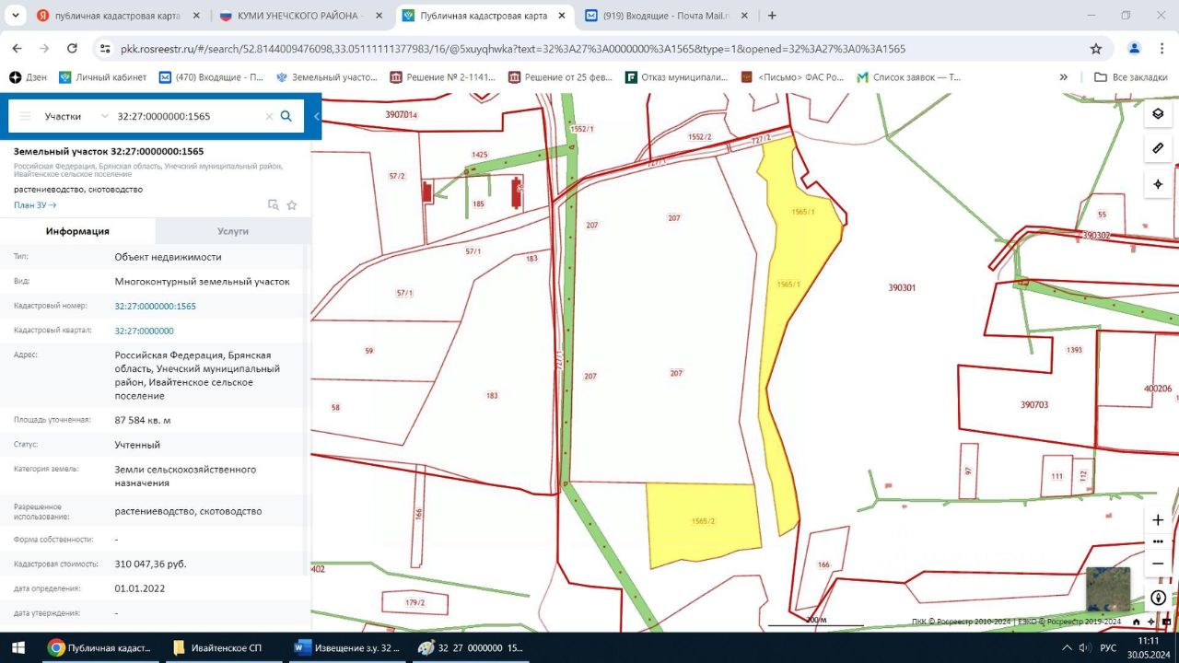Screen dimensions: 1179x663
Task: Open the map layers panel
Action: pos(1158,114)
